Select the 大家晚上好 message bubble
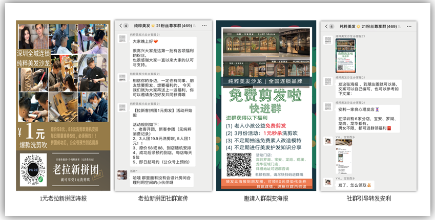 163,53
